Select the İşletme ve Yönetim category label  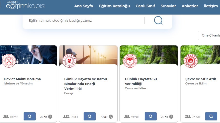tap(18, 83)
